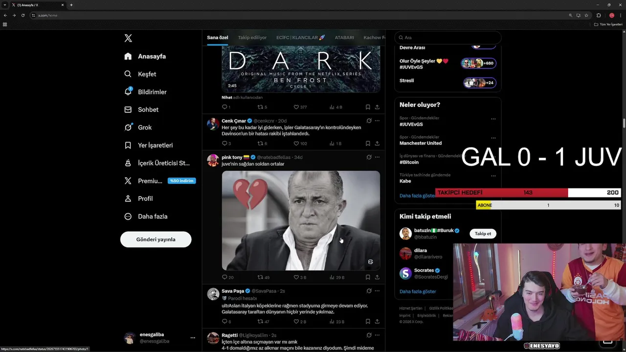Switch to Takip ediliyor tab

[x=252, y=38]
